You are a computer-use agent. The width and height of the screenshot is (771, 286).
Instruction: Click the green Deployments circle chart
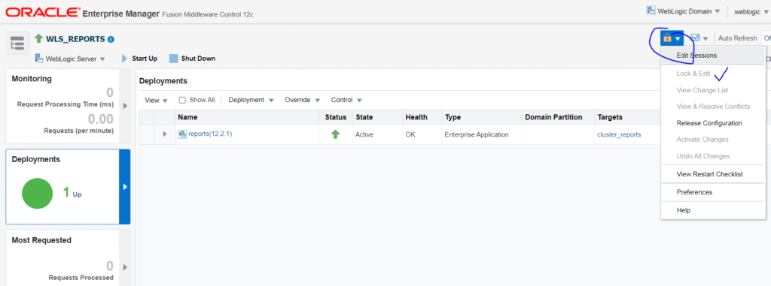click(38, 194)
